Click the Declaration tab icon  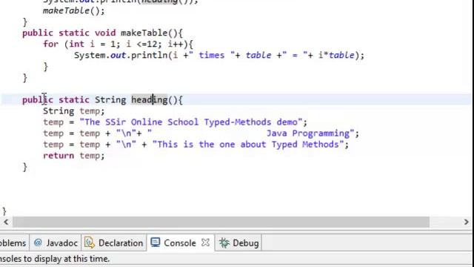pos(90,243)
